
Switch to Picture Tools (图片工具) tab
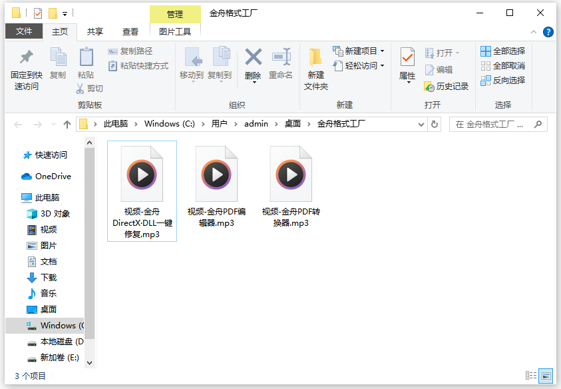coord(175,31)
